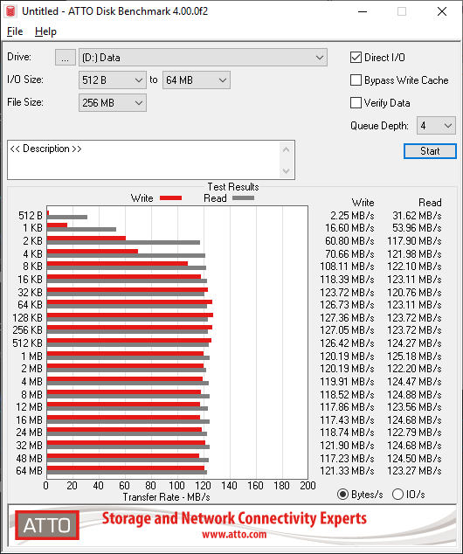Select the Bytes/s radio button
The height and width of the screenshot is (554, 463).
342,495
